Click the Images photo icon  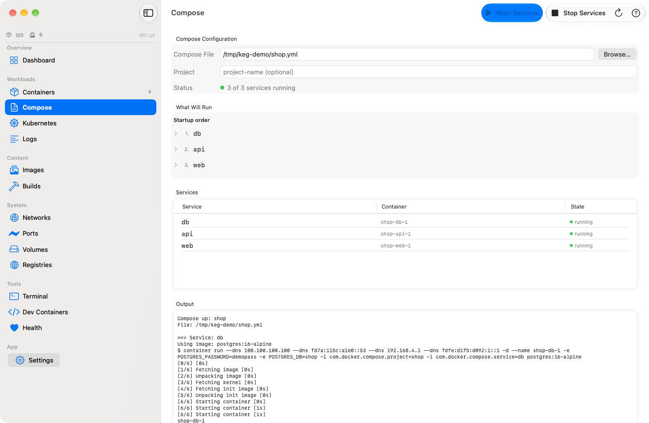14,170
